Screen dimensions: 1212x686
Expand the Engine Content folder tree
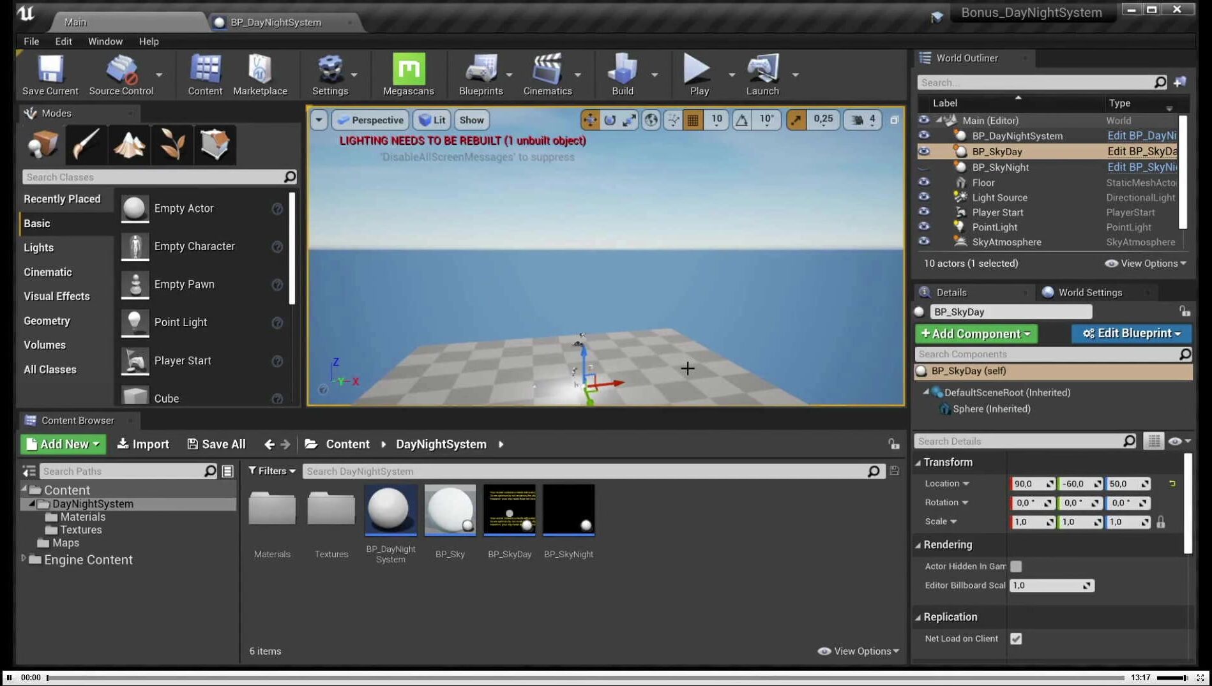pyautogui.click(x=24, y=559)
